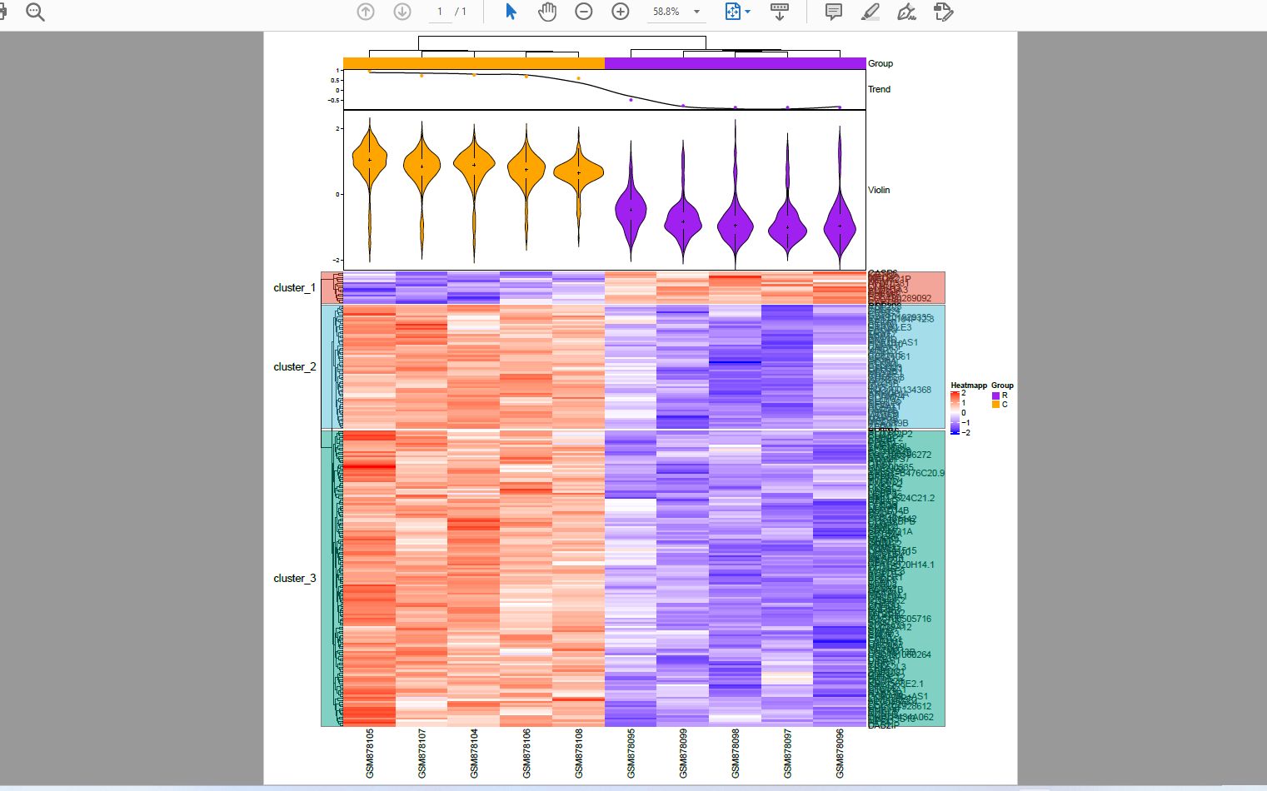1267x791 pixels.
Task: Click the total page count '/ 1'
Action: tap(461, 12)
